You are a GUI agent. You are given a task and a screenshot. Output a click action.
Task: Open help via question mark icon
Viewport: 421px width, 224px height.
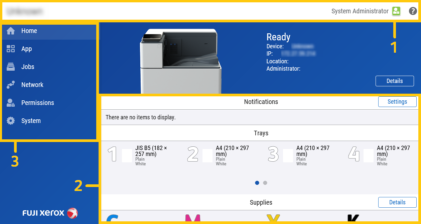413,11
